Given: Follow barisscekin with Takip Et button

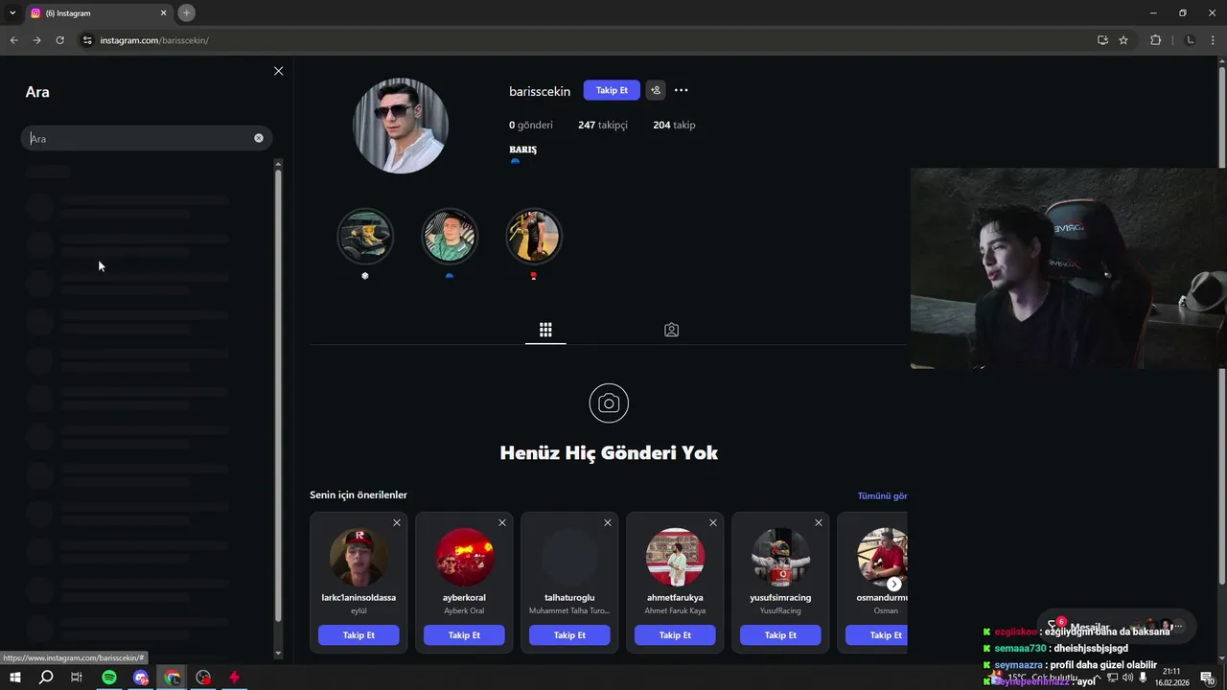Looking at the screenshot, I should click(612, 90).
